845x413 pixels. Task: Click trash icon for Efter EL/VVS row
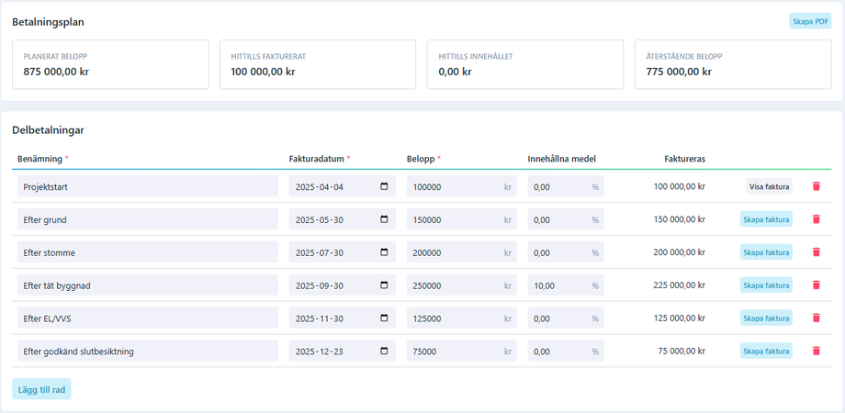click(816, 318)
